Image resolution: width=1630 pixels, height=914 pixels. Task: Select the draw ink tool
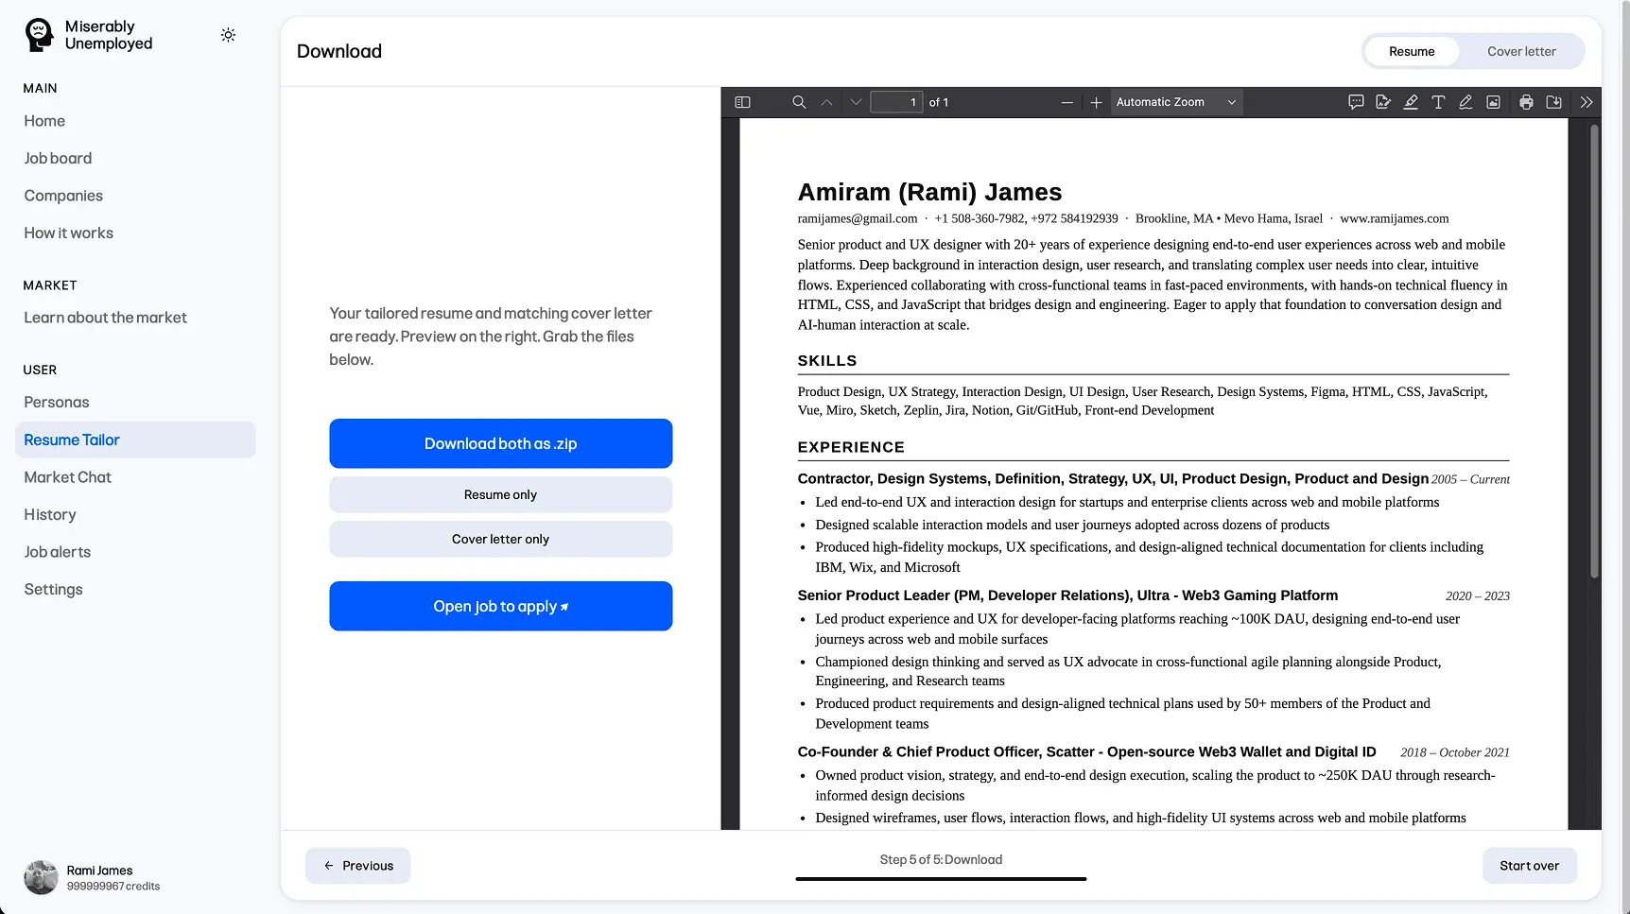1465,102
